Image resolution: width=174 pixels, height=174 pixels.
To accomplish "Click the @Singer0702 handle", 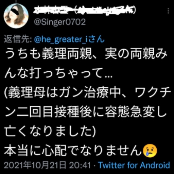I will (60, 22).
